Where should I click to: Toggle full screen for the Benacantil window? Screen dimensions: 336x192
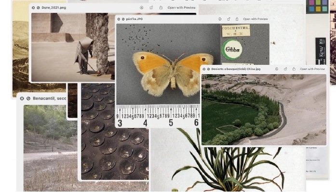click(x=28, y=98)
